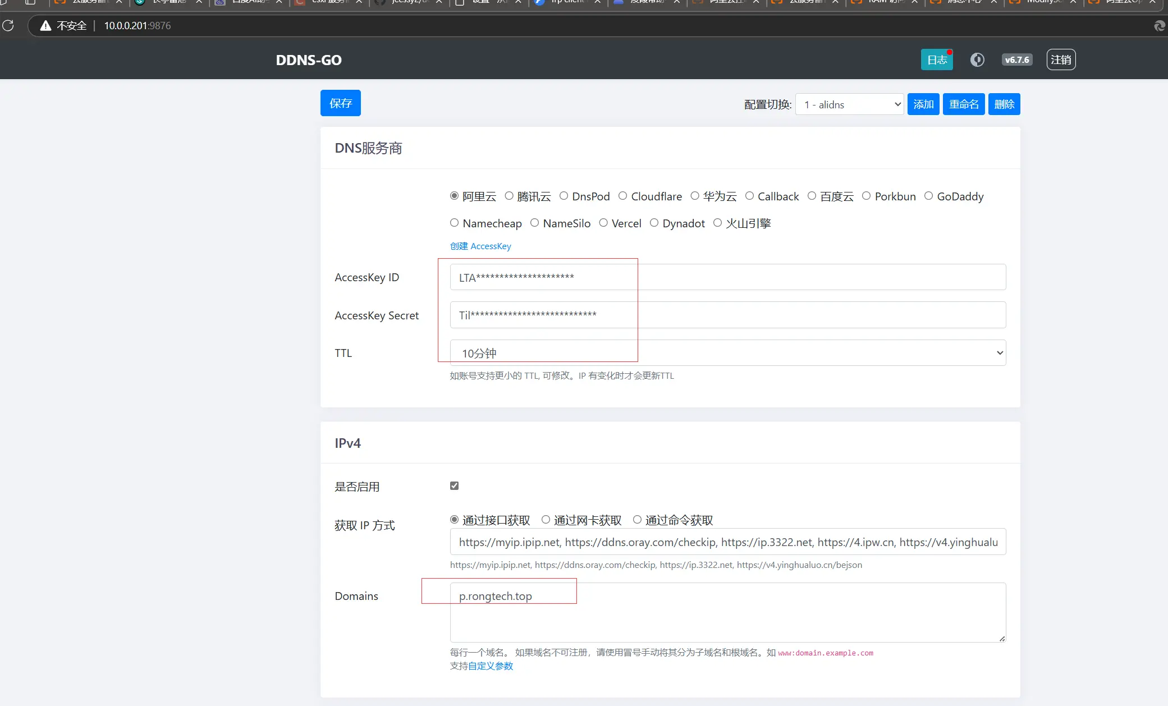1168x706 pixels.
Task: Click the Edge icon in address bar
Action: [1159, 26]
